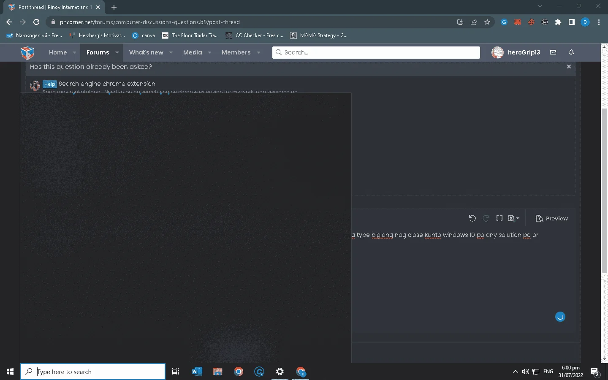This screenshot has height=380, width=608.
Task: Open the Chrome three-dot menu
Action: click(x=599, y=22)
